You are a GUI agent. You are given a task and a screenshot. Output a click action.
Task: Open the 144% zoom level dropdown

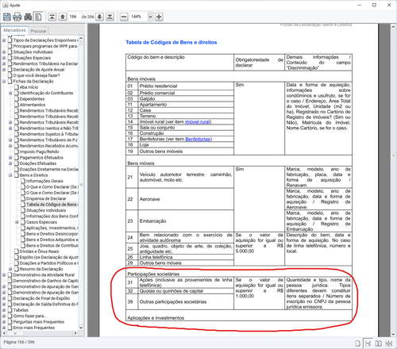pyautogui.click(x=150, y=17)
